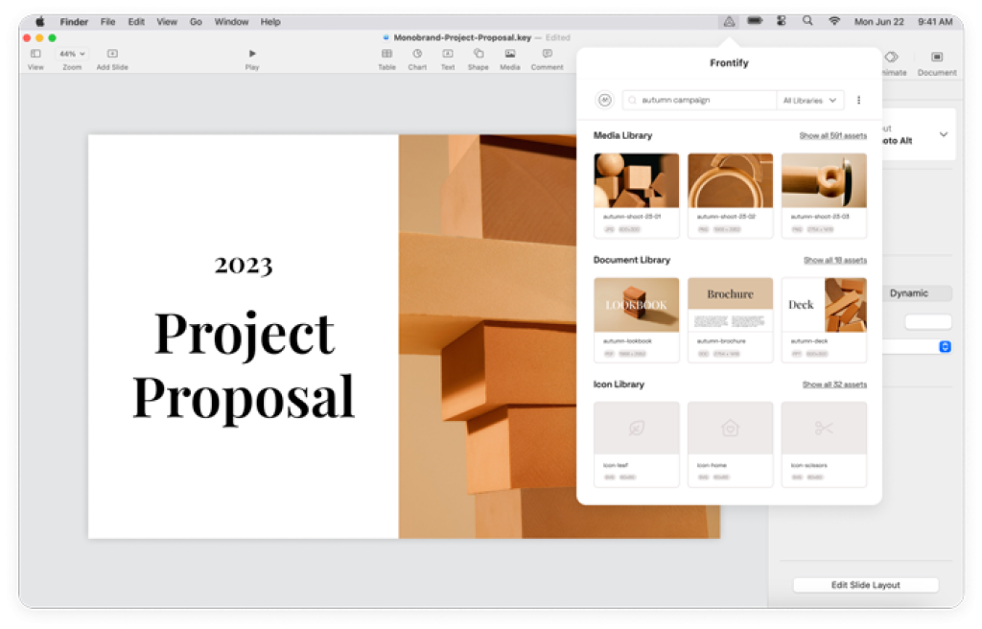The image size is (982, 629).
Task: Open the Window menu
Action: pyautogui.click(x=231, y=21)
